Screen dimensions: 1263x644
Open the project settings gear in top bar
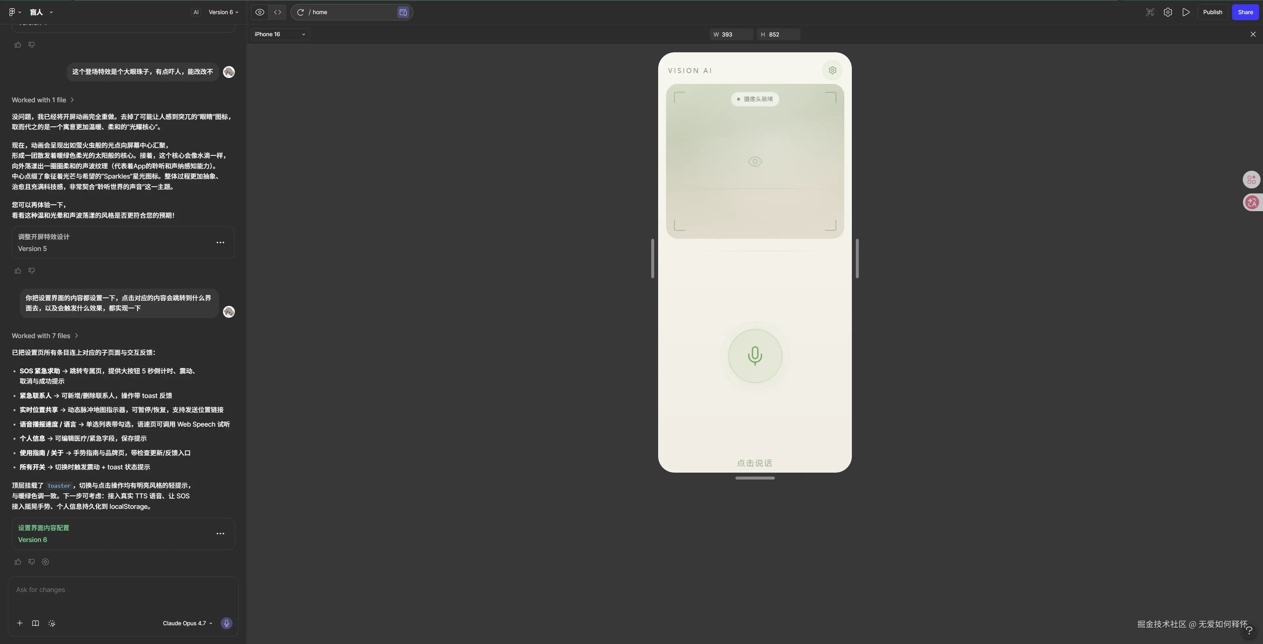pos(1167,12)
